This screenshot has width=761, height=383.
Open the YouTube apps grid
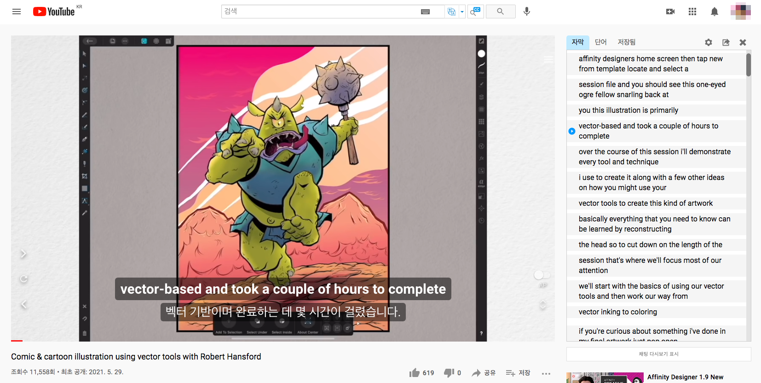pyautogui.click(x=692, y=12)
